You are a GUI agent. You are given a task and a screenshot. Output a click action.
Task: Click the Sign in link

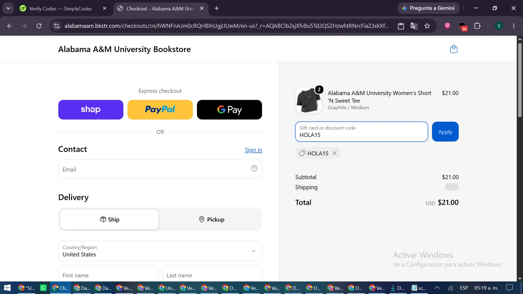coord(253,150)
